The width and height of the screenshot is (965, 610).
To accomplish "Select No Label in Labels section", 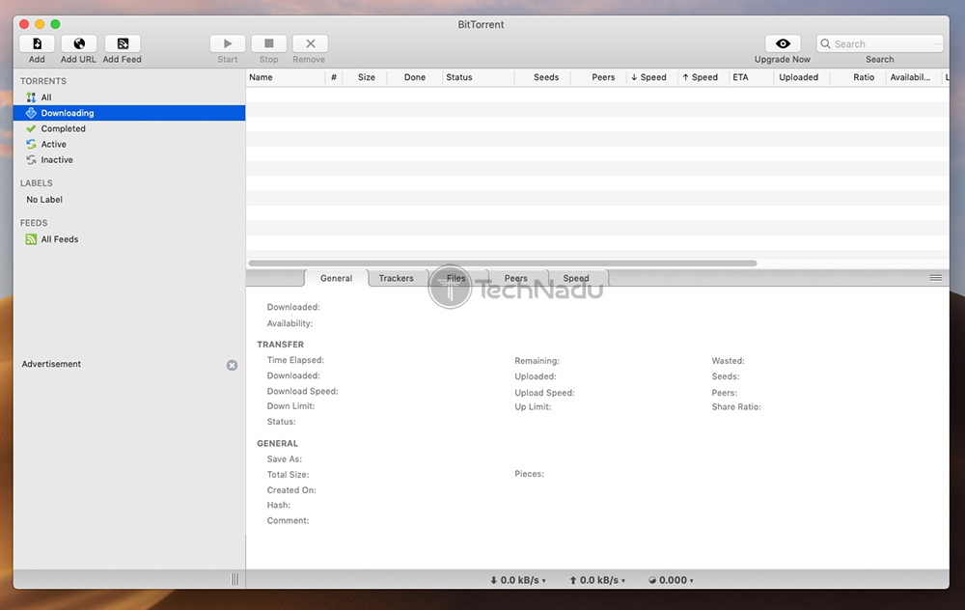I will click(129, 200).
